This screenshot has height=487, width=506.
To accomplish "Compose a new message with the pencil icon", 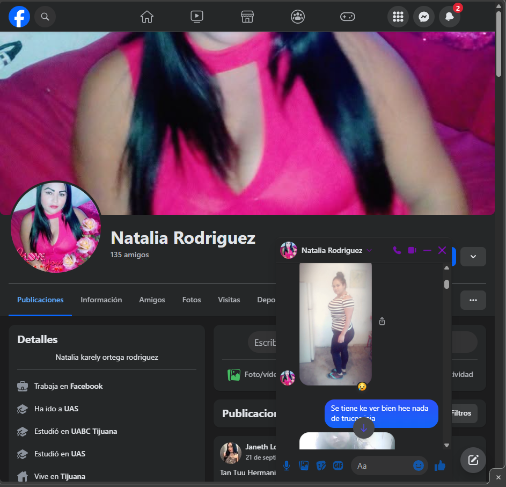I will pyautogui.click(x=473, y=460).
